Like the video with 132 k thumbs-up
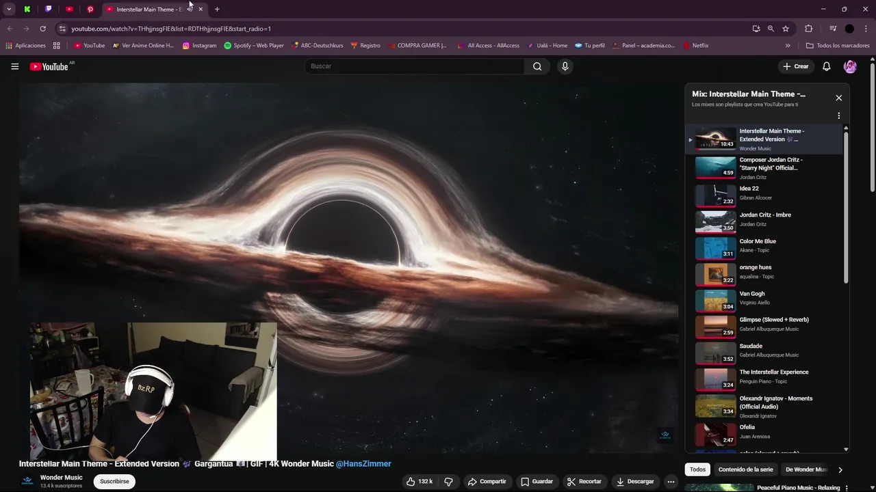The height and width of the screenshot is (492, 876). (419, 482)
